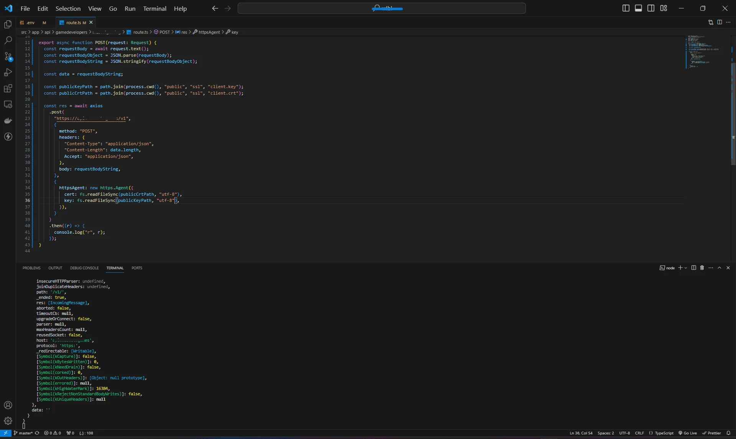Open the File menu
The height and width of the screenshot is (439, 736).
point(25,8)
